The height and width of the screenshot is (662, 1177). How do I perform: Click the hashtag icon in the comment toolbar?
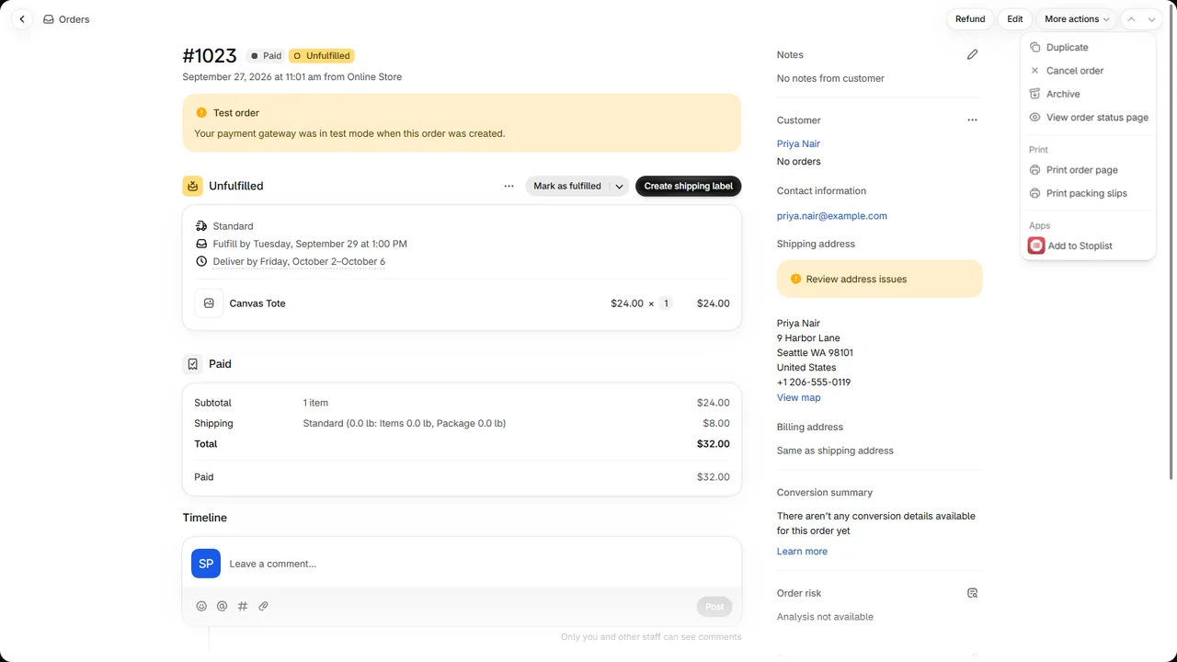[x=243, y=606]
